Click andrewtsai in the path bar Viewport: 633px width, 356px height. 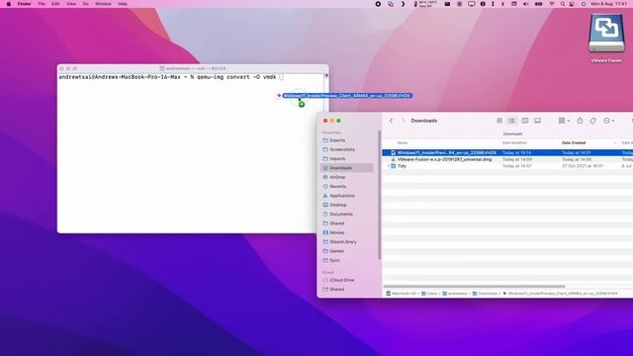click(x=455, y=294)
